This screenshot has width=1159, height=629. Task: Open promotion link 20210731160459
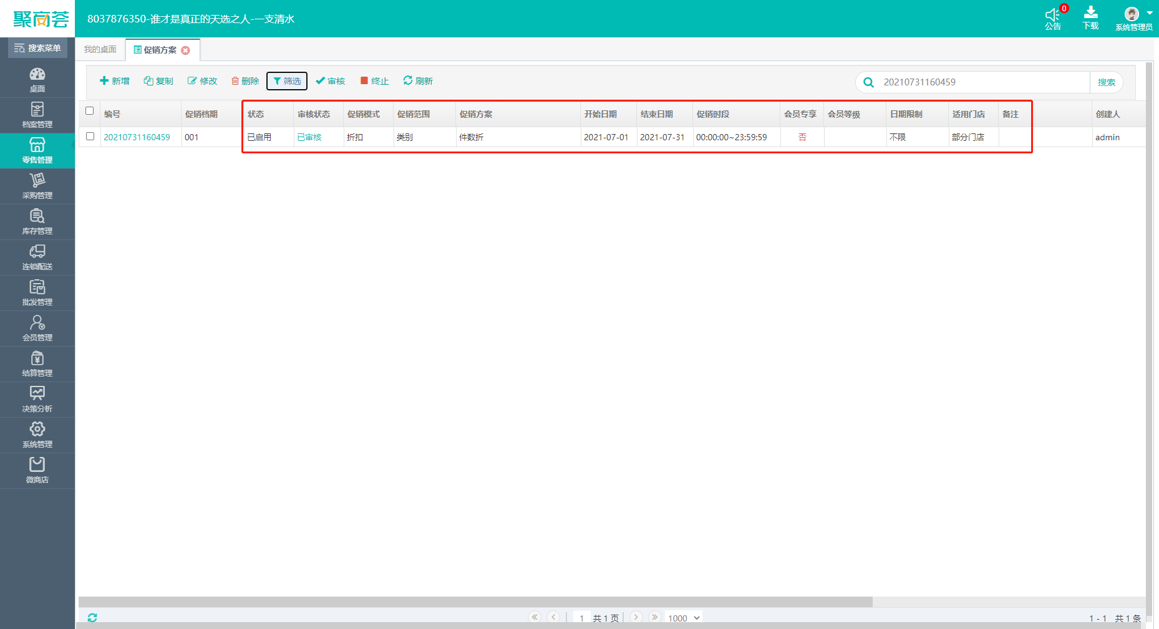coord(137,137)
